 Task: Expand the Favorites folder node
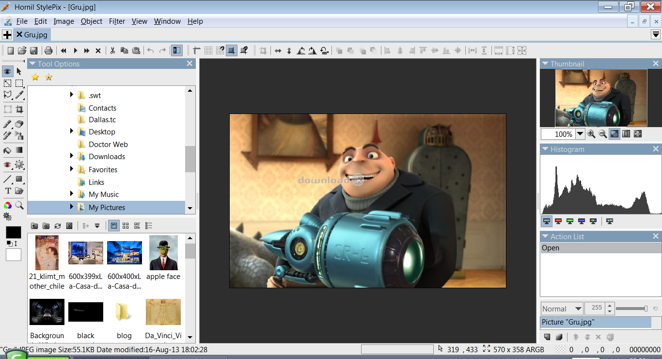[x=72, y=169]
